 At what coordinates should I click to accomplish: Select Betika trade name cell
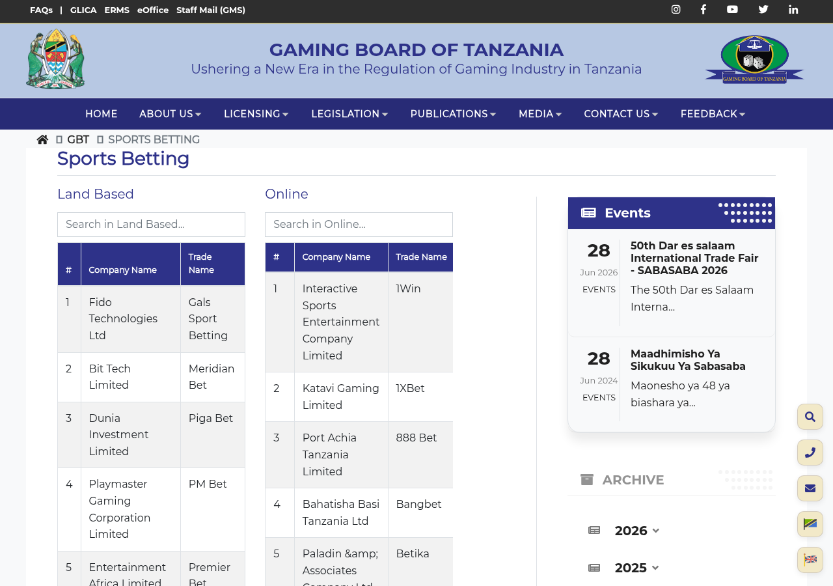click(421, 562)
